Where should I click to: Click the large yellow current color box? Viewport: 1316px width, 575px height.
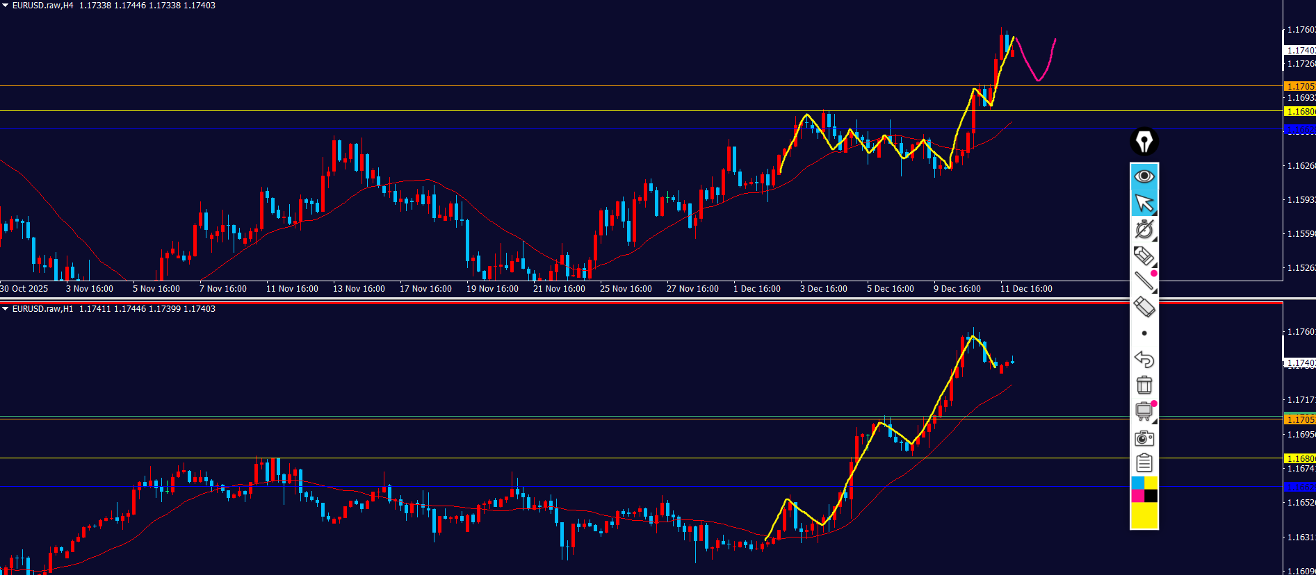coord(1144,515)
